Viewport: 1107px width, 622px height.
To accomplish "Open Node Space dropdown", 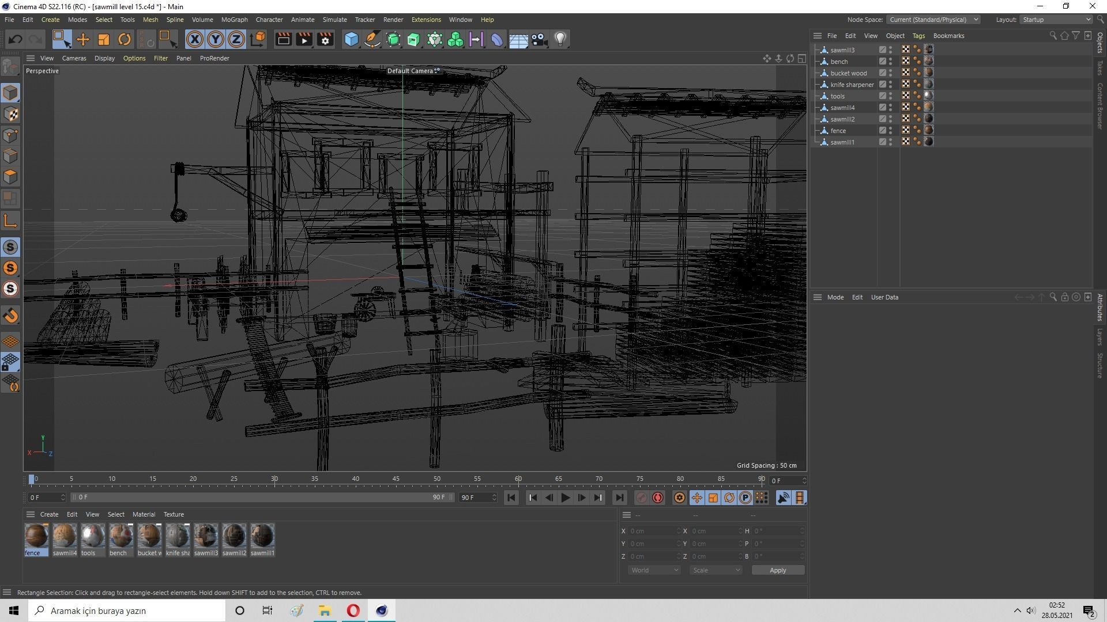I will click(933, 20).
